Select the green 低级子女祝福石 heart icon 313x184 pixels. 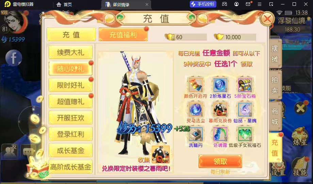pos(245,134)
